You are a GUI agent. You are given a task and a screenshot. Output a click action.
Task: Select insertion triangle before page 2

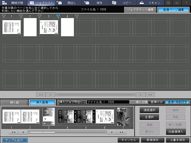point(21,16)
